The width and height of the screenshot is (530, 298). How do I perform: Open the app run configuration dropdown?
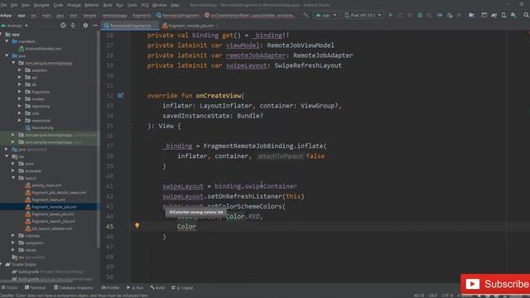tap(325, 15)
